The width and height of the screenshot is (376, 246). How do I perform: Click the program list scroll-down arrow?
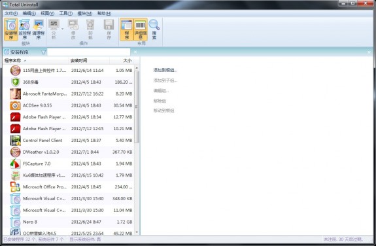[137, 232]
